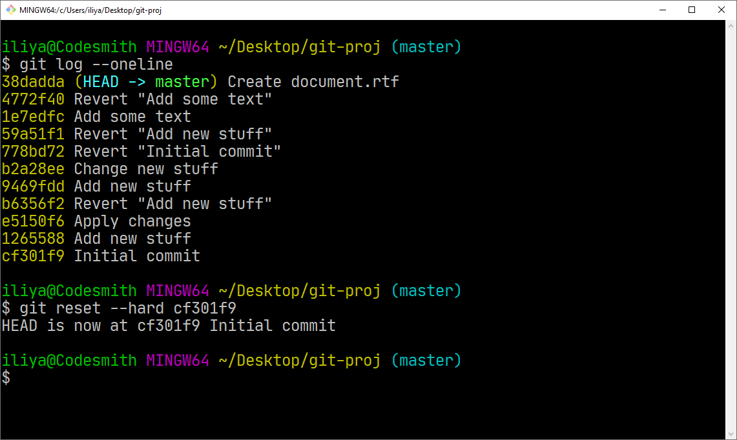Click '(master)' branch label in the last prompt
This screenshot has height=440, width=737.
(x=426, y=360)
